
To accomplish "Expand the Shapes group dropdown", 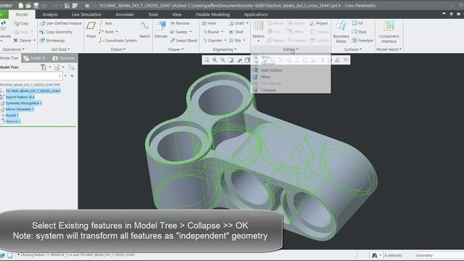I will click(175, 49).
